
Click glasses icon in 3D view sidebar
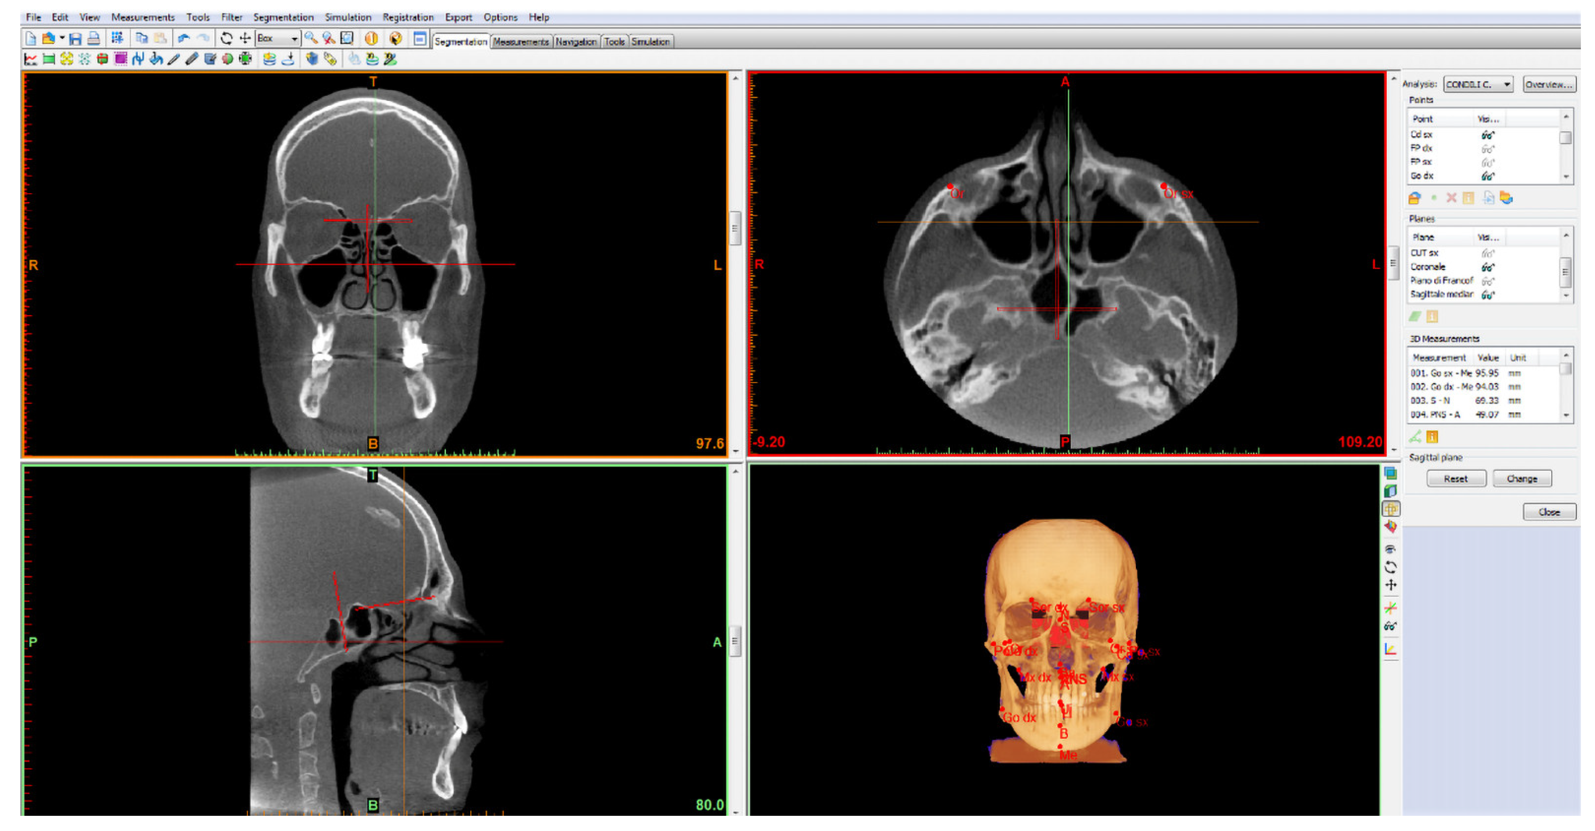point(1391,627)
